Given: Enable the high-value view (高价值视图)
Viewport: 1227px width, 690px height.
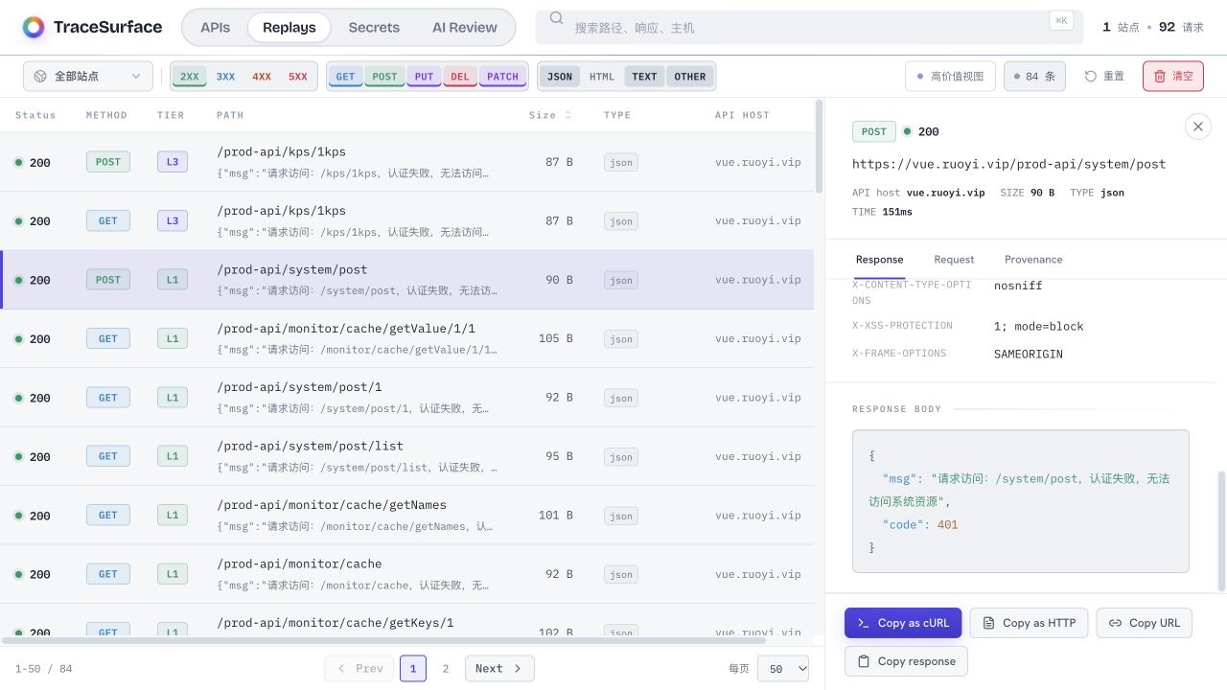Looking at the screenshot, I should point(950,76).
